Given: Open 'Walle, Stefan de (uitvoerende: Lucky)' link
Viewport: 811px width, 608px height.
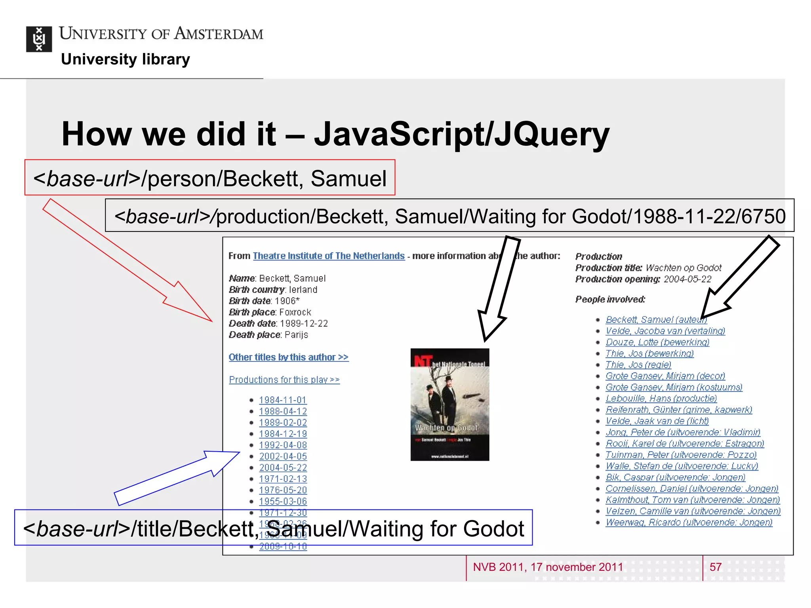Looking at the screenshot, I should (x=682, y=466).
